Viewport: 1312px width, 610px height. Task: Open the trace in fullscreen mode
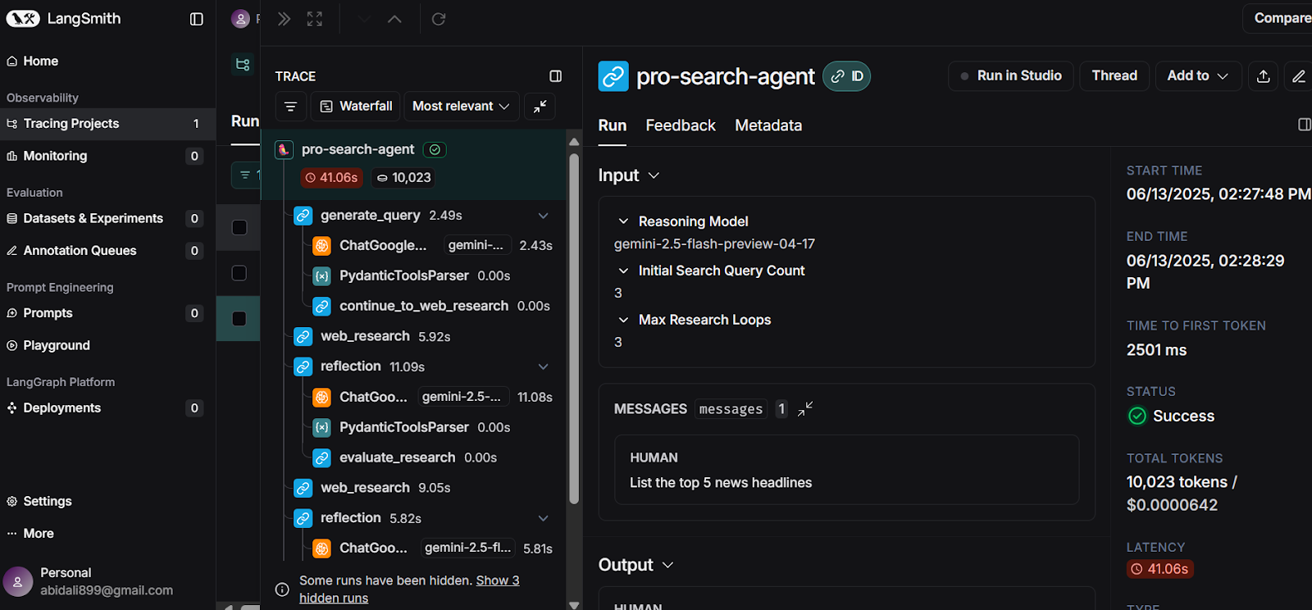[315, 19]
